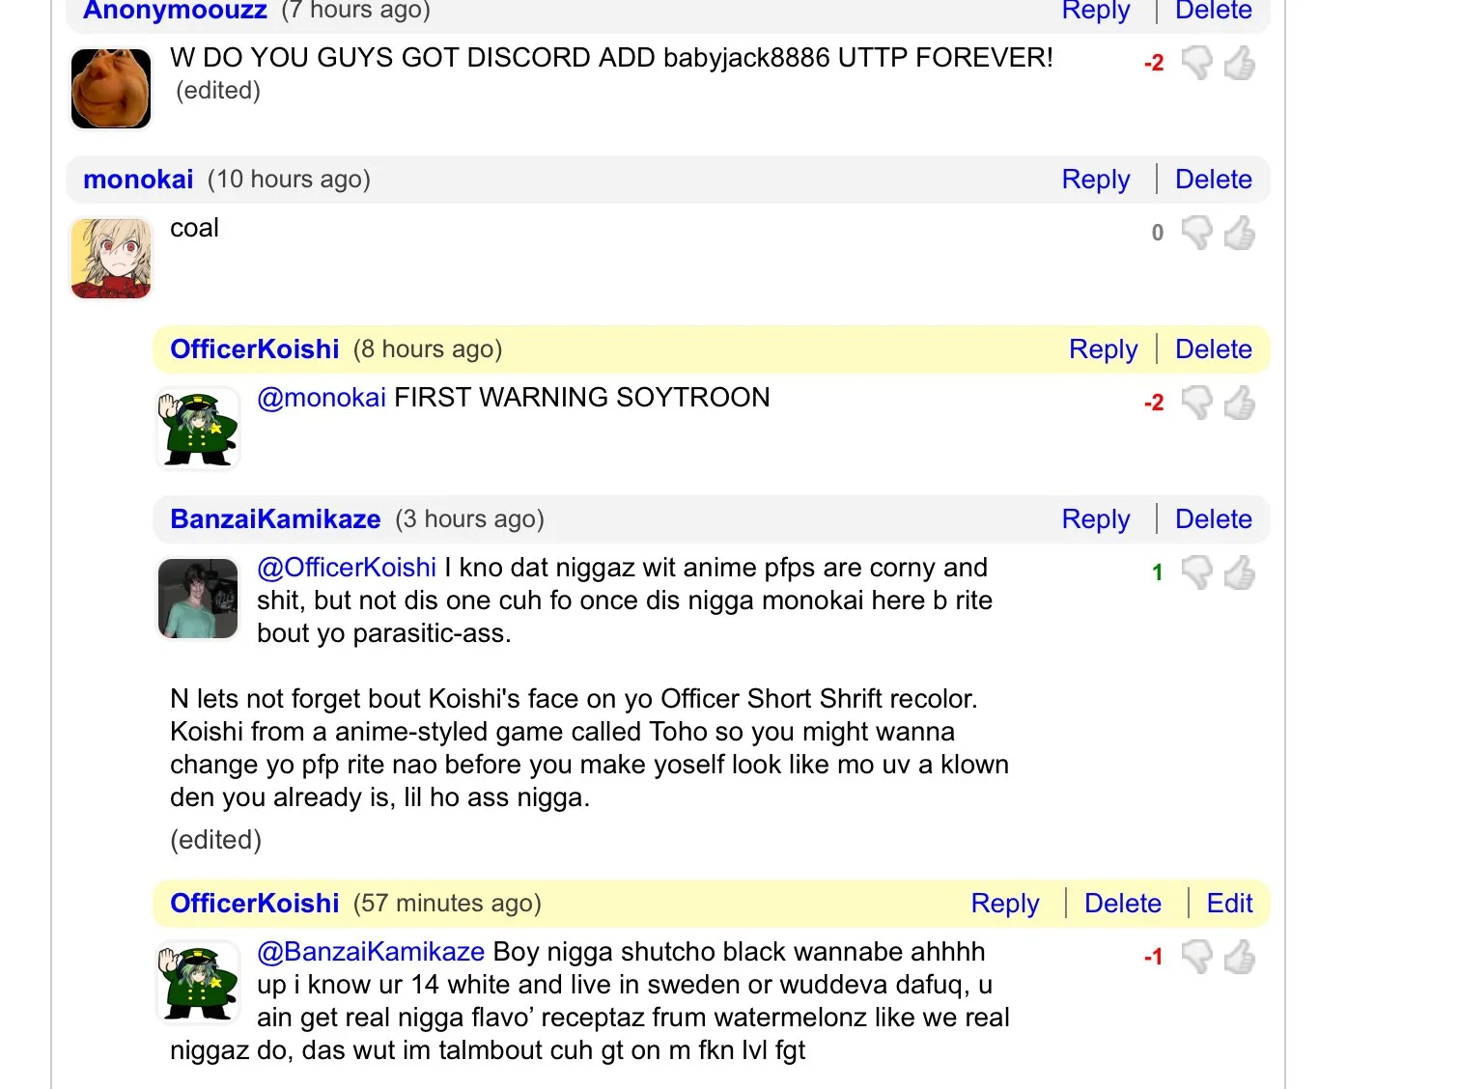
Task: Open BanzaiKamikaze's avatar photo
Action: pyautogui.click(x=198, y=599)
